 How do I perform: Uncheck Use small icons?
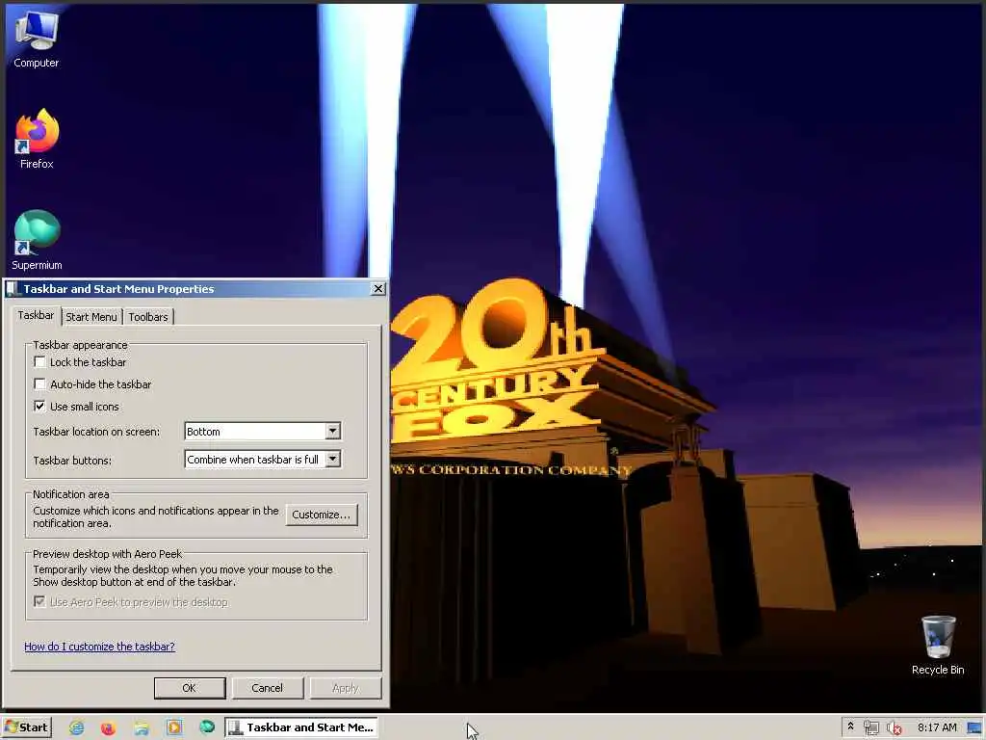coord(39,406)
